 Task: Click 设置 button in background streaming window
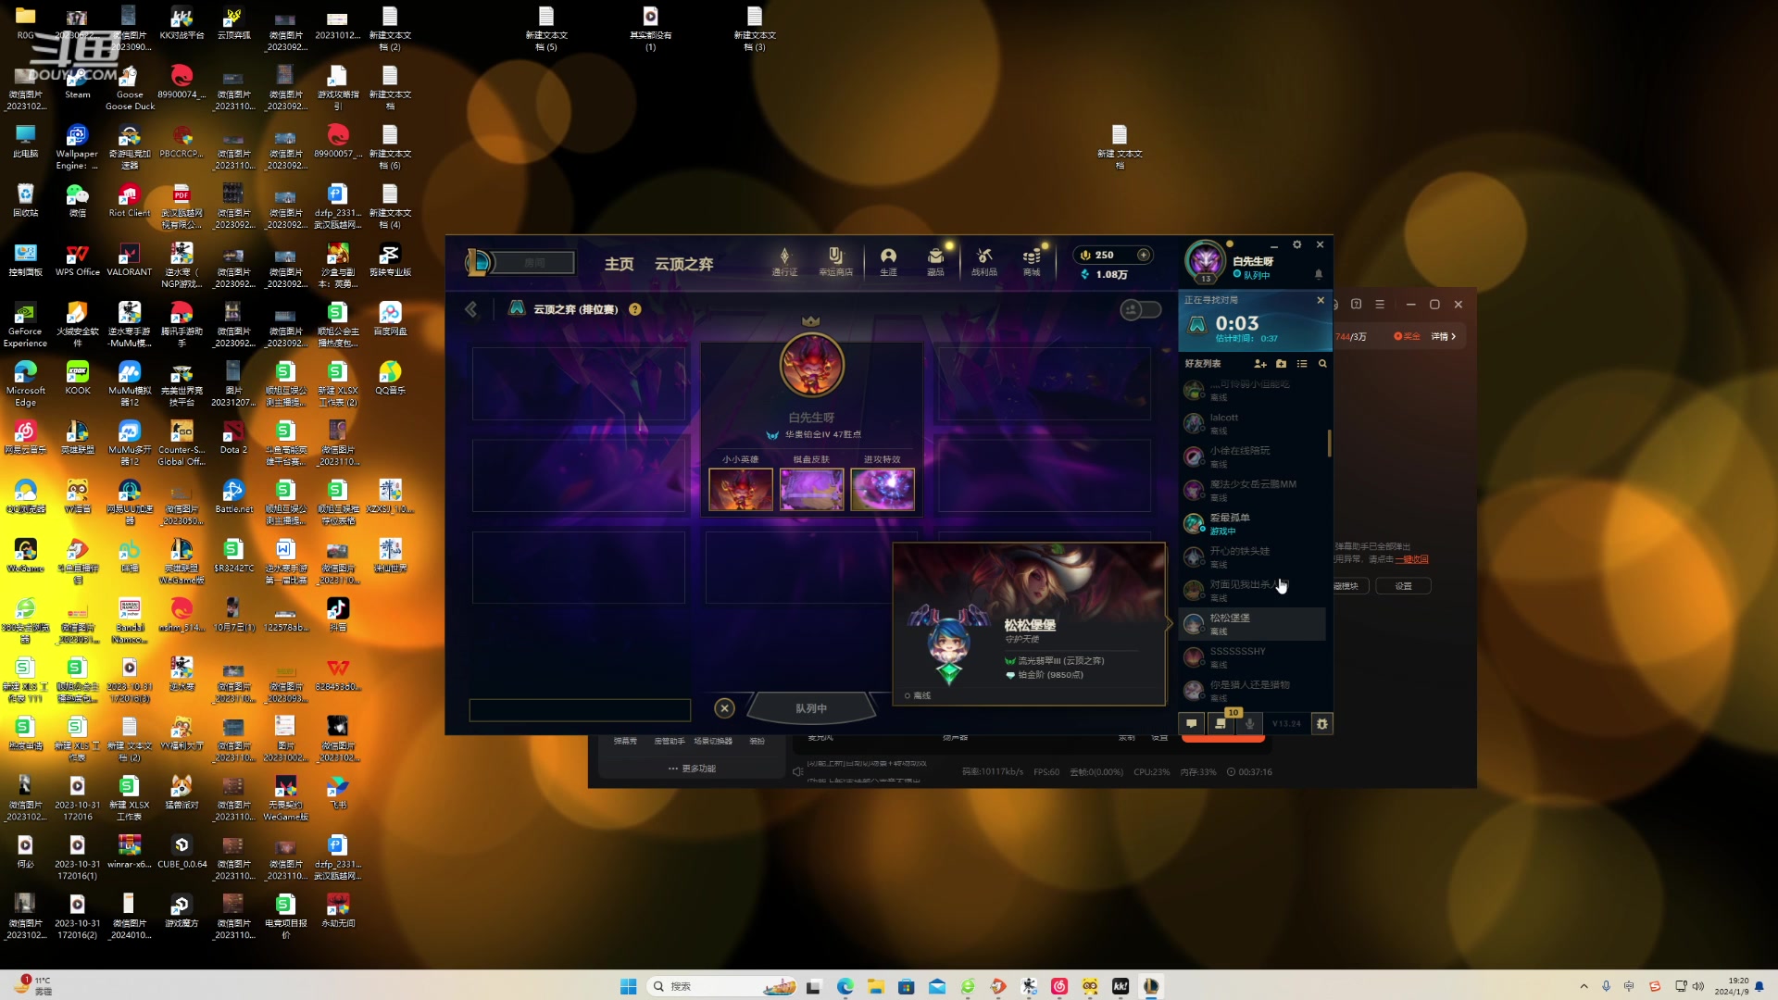(x=1404, y=586)
